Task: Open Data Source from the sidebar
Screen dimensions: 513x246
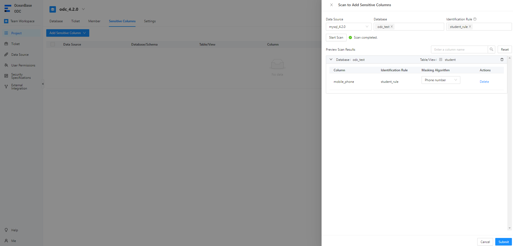Action: tap(20, 55)
